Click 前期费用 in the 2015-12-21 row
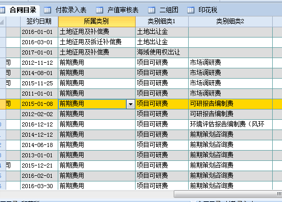This screenshot has width=282, height=202. tap(97, 166)
